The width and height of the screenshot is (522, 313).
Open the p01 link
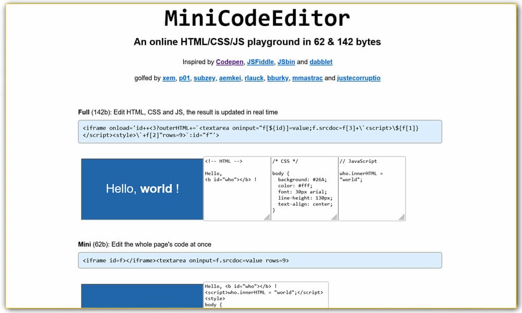[184, 78]
